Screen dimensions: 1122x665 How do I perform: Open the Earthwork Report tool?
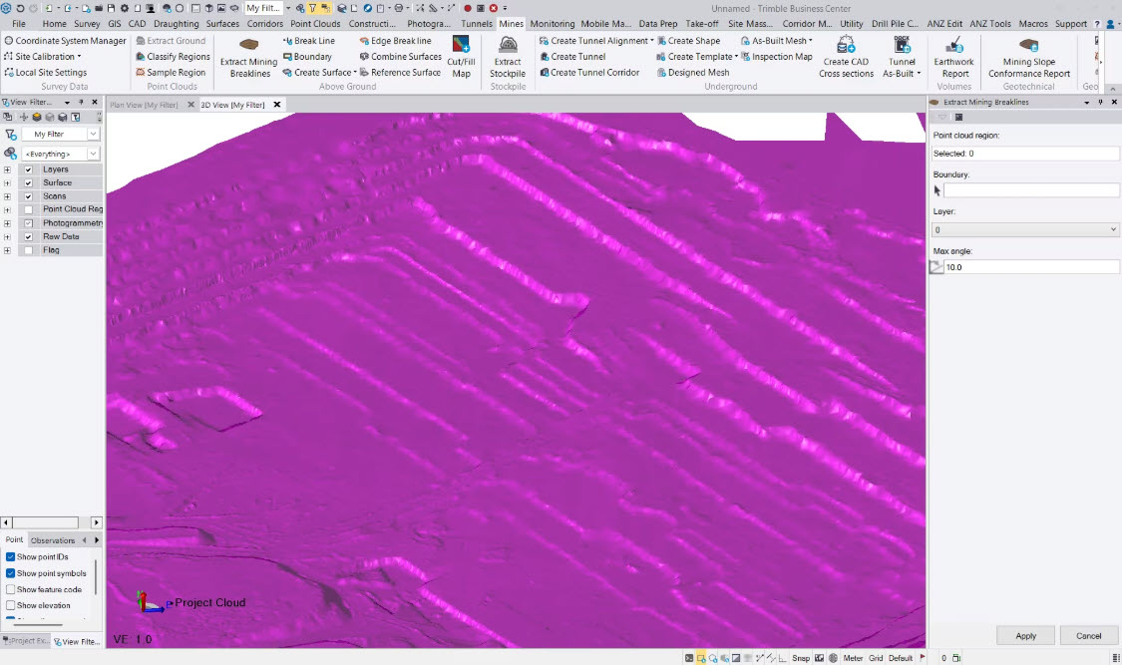click(x=953, y=57)
